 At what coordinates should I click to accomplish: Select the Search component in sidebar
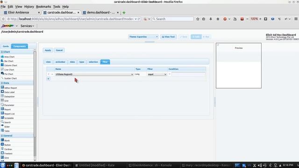click(x=6, y=122)
